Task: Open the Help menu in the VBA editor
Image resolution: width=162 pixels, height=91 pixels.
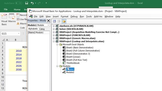Action: click(118, 16)
